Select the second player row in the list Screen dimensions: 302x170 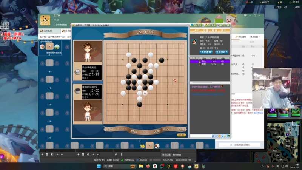click(210, 64)
